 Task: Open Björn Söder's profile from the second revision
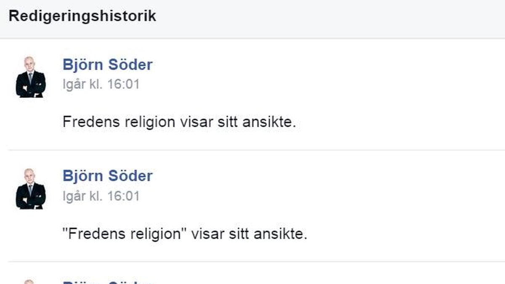click(x=107, y=175)
